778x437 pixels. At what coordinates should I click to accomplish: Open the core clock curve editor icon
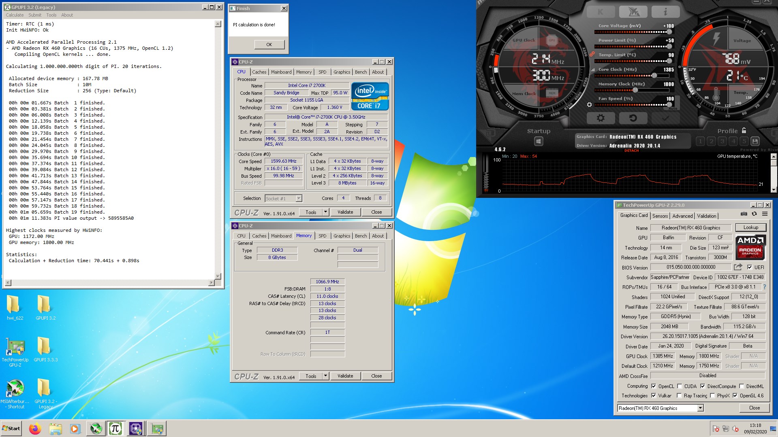pyautogui.click(x=593, y=70)
